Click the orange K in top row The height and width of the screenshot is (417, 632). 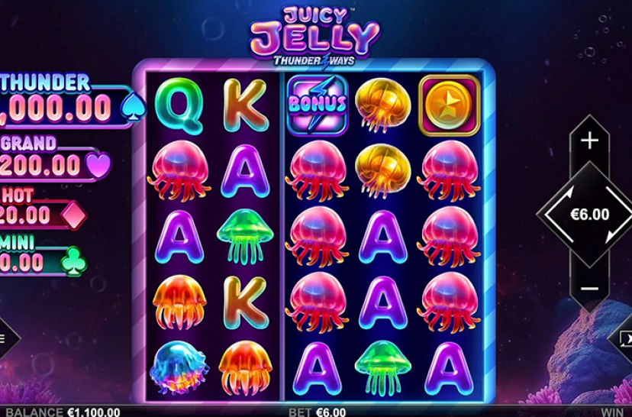click(x=246, y=105)
